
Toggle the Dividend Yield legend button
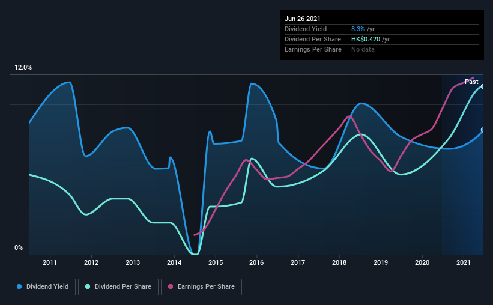click(x=43, y=287)
